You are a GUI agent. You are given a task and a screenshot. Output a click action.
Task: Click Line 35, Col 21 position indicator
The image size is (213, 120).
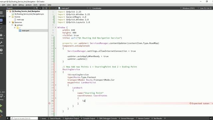pos(206,8)
